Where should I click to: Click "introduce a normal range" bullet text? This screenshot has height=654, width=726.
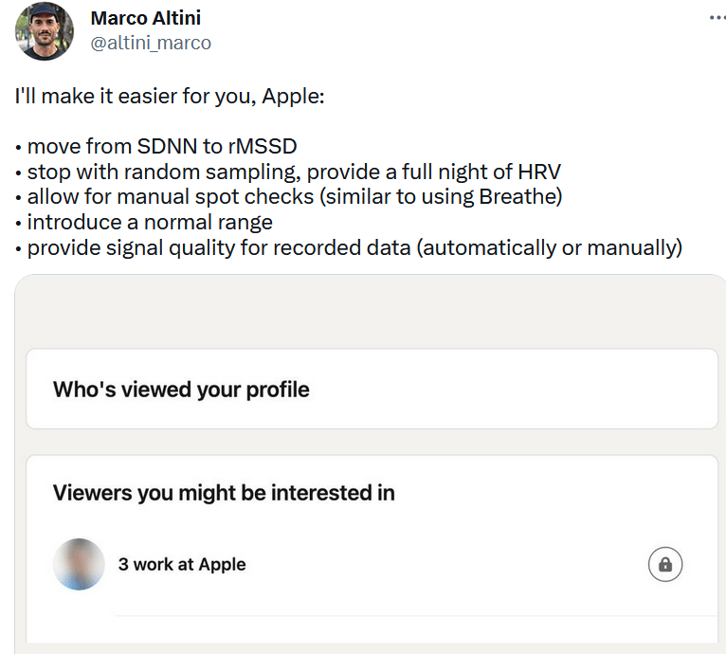pos(150,223)
